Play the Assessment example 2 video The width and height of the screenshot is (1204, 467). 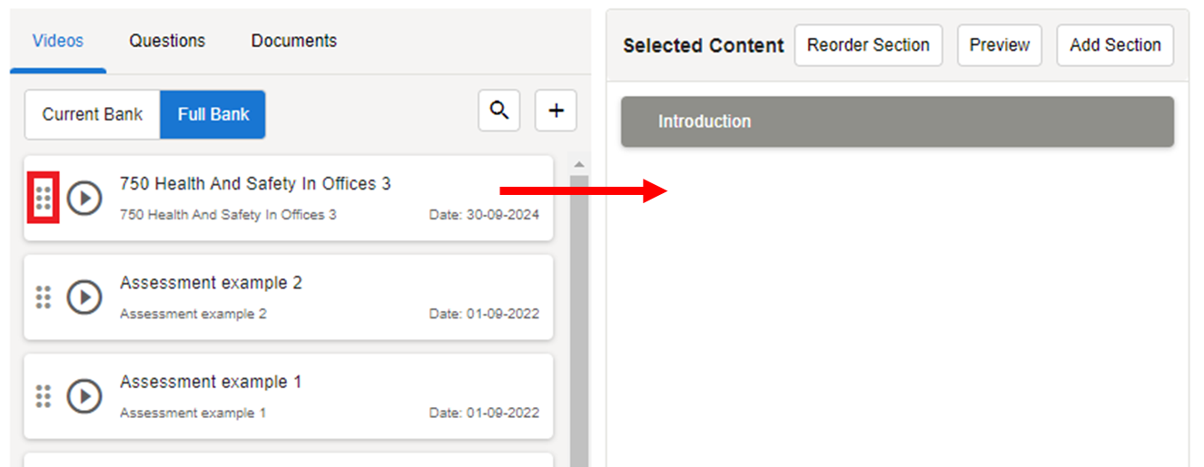point(84,297)
